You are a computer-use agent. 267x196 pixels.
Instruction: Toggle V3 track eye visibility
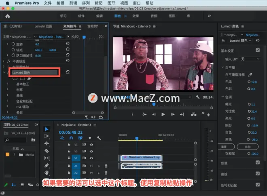pos(91,145)
